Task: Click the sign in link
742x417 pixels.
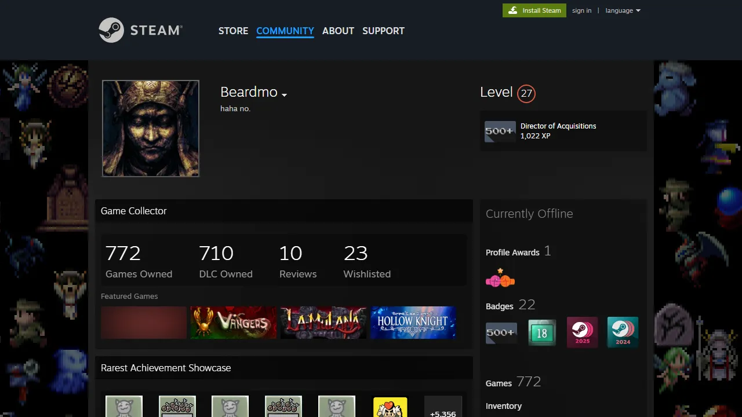Action: pyautogui.click(x=581, y=10)
